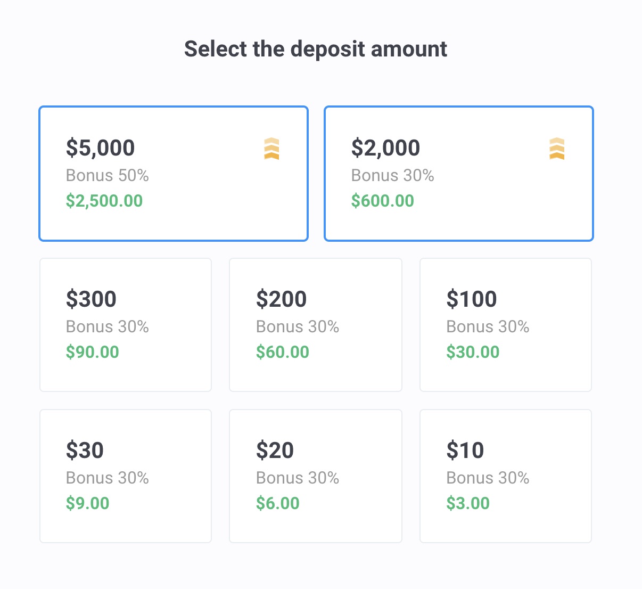The image size is (642, 589).
Task: Select the $2,000 deposit option
Action: coord(458,174)
